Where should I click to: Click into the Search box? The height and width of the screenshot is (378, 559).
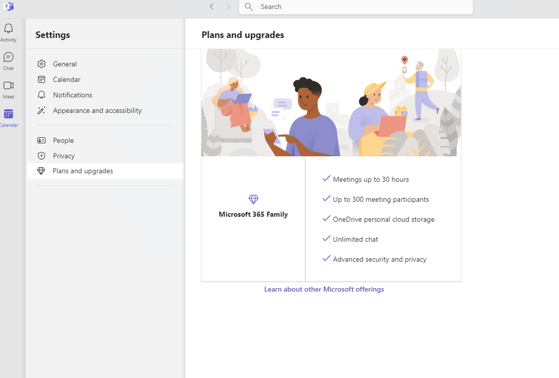(356, 7)
